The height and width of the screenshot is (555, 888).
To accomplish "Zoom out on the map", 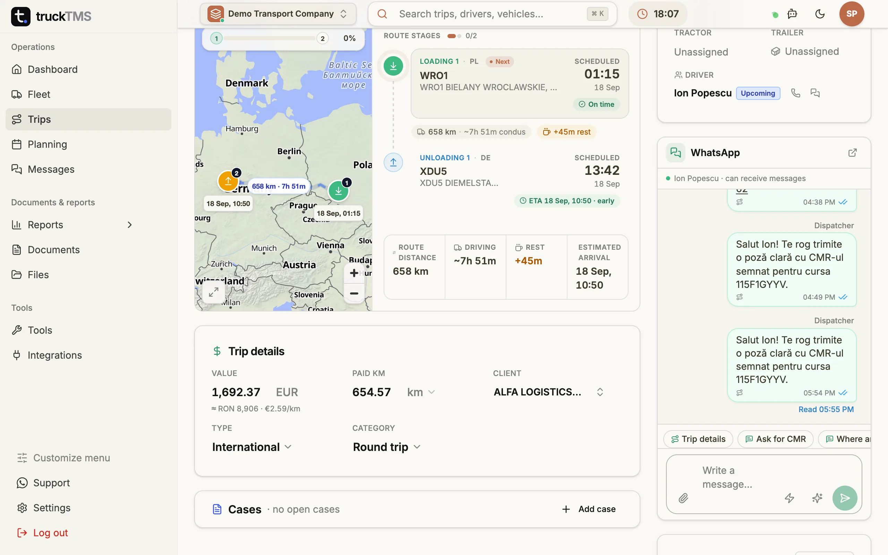I will coord(354,293).
